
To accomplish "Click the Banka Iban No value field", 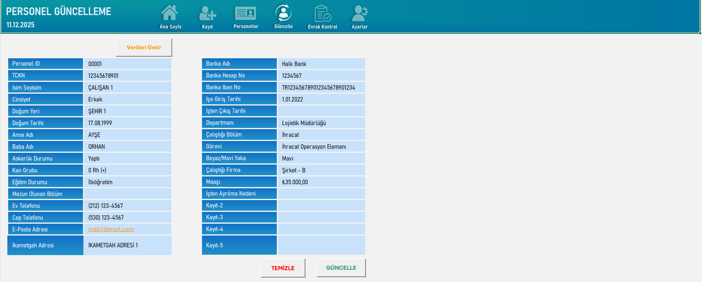I will point(321,87).
